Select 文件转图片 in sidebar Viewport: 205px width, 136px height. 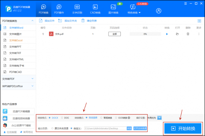tap(18, 34)
